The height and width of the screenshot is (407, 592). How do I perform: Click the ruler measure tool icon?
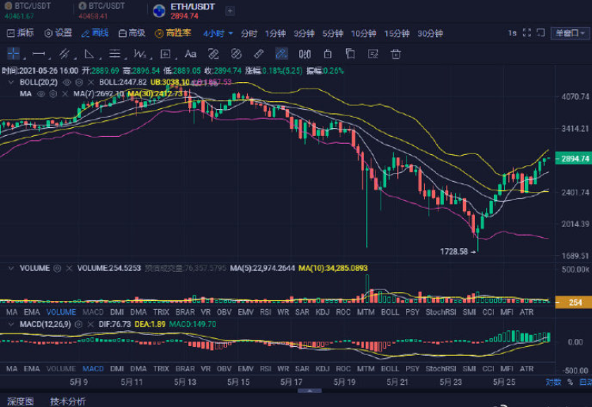[259, 54]
